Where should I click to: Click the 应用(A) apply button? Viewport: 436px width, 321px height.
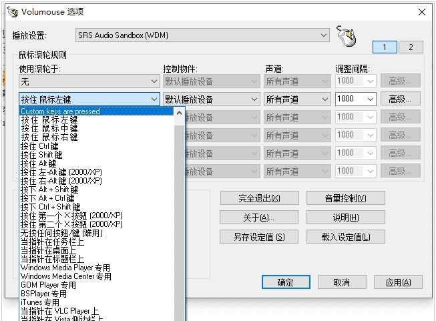[x=398, y=282]
